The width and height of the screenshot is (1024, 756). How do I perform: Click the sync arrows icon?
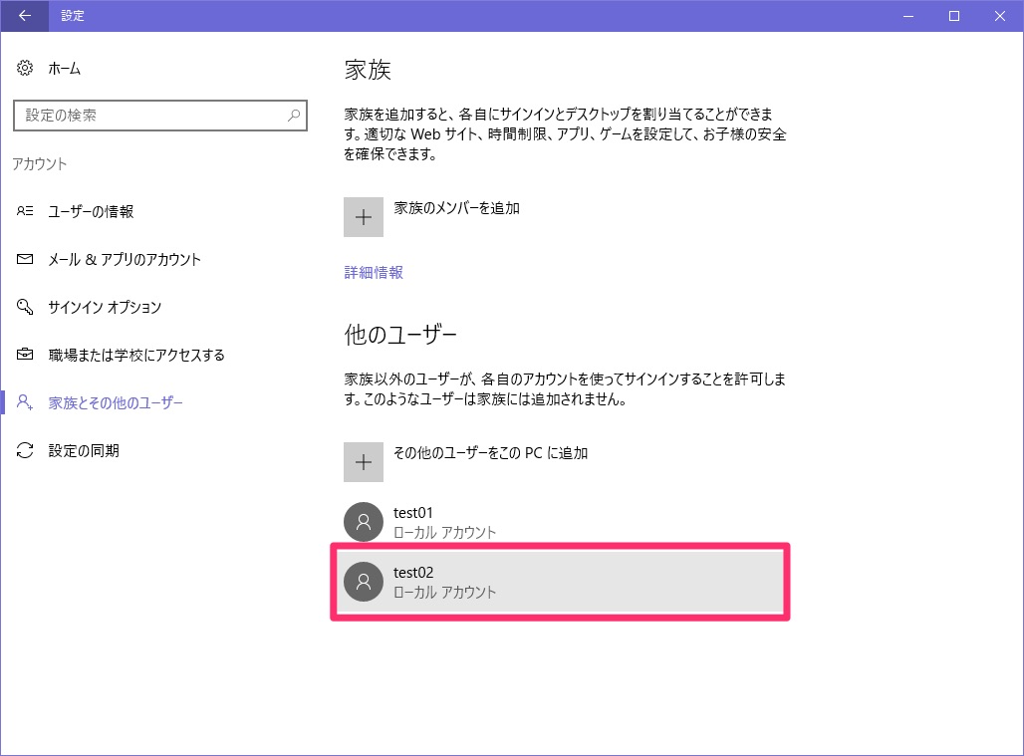click(25, 450)
